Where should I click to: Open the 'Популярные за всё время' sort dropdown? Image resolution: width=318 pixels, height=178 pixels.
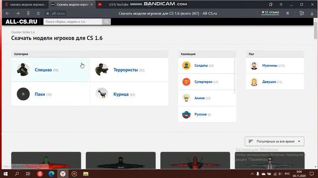click(274, 141)
